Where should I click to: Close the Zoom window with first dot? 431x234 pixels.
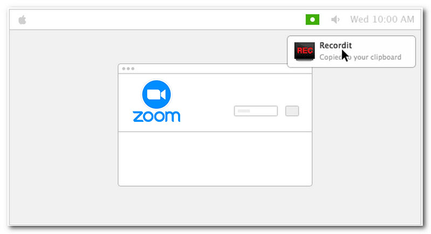[x=124, y=68]
